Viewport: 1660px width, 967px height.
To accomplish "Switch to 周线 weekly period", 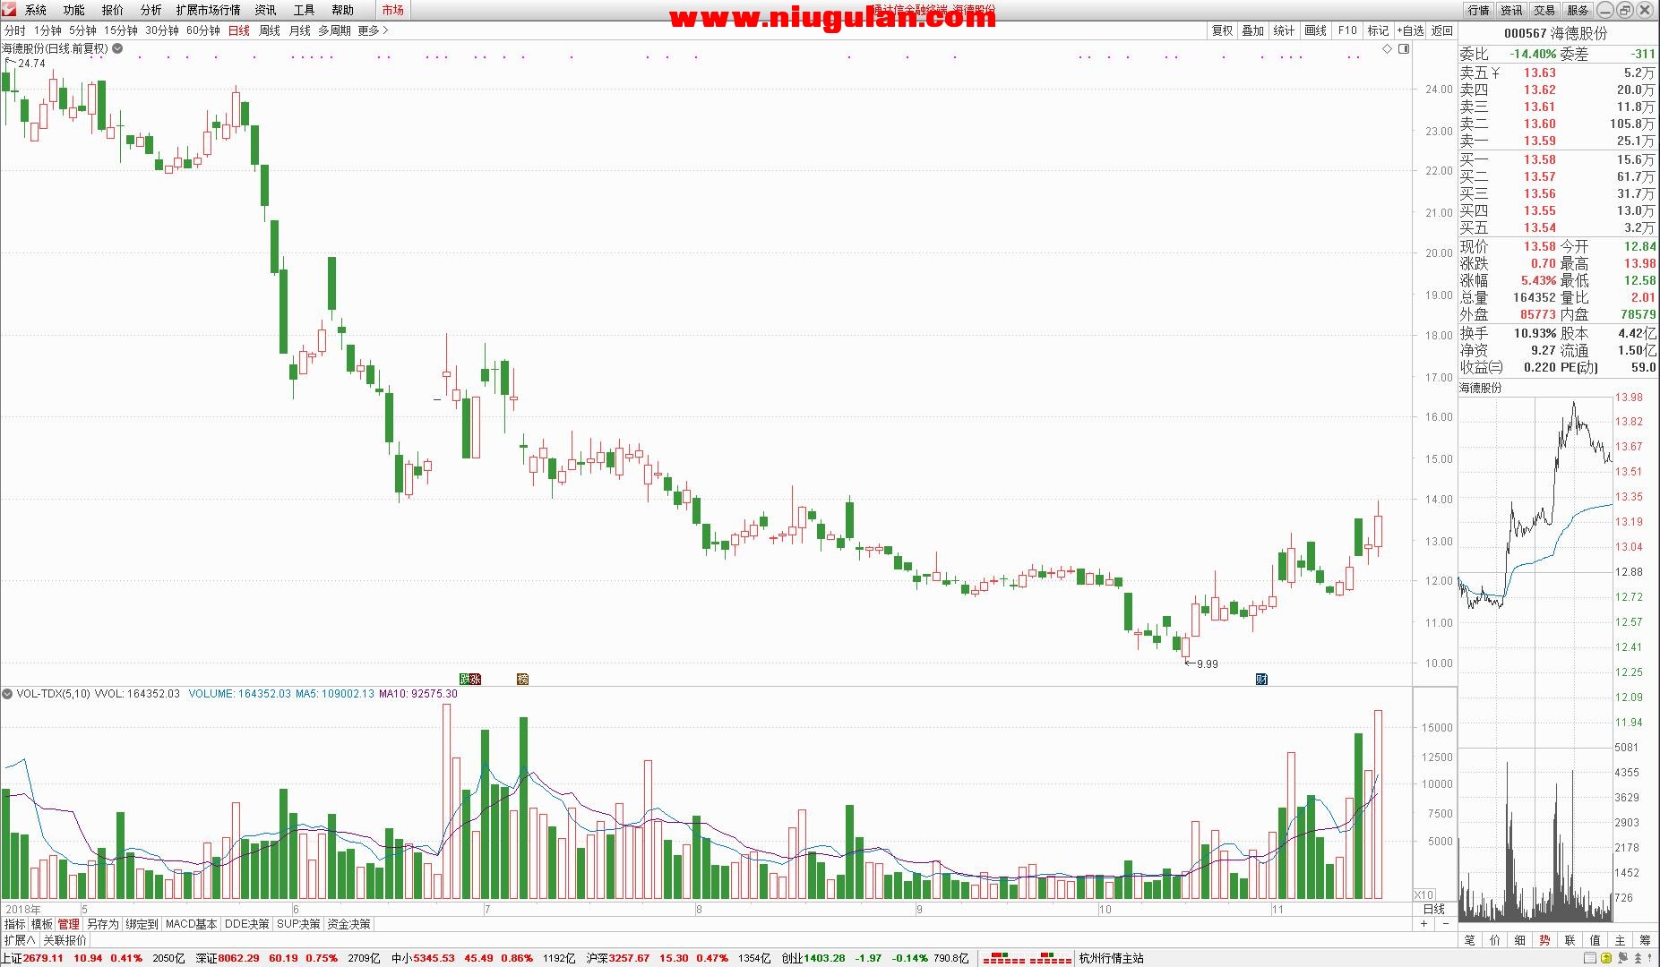I will pos(270,30).
